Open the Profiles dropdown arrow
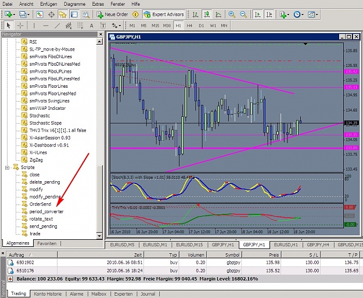The height and width of the screenshot is (298, 363). 28,15
